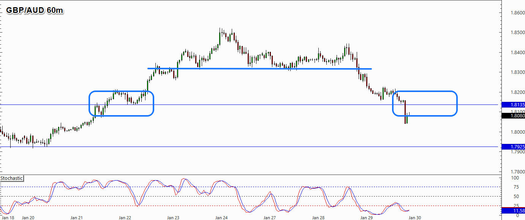Screen dimensions: 525x220
Task: Click the Jan 20 date label
Action: click(x=28, y=218)
